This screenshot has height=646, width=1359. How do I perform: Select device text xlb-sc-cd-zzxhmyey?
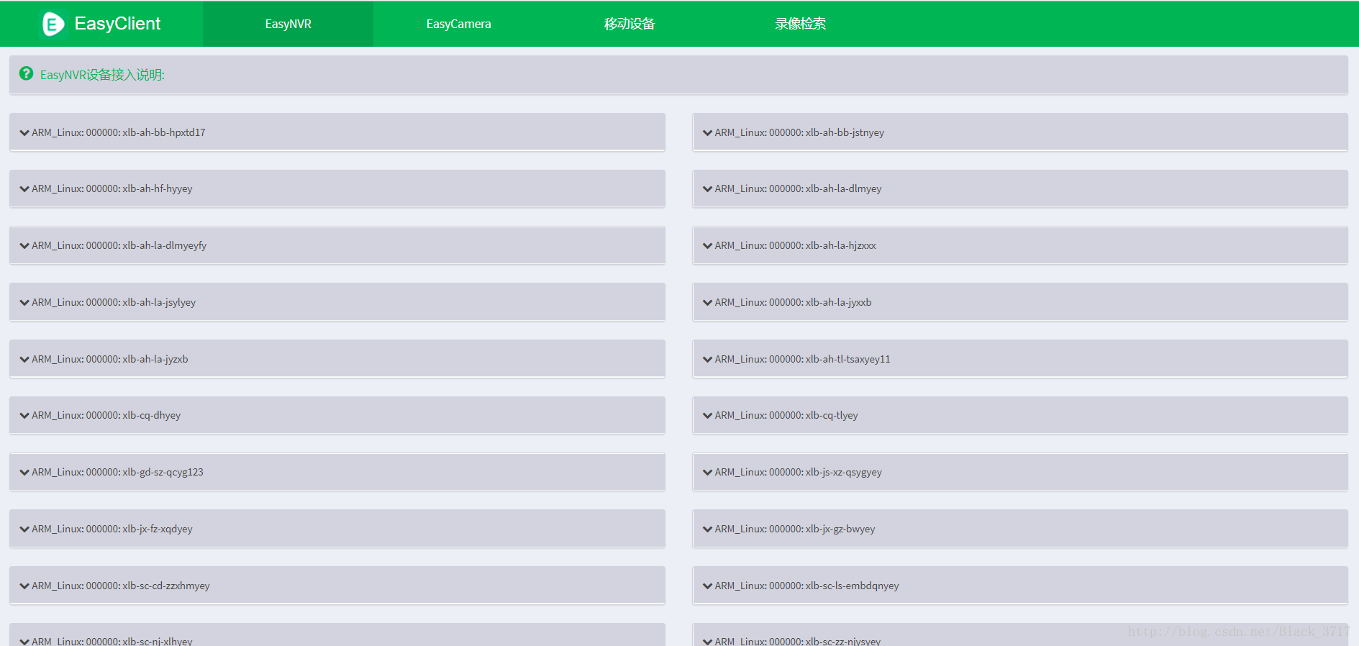(166, 586)
